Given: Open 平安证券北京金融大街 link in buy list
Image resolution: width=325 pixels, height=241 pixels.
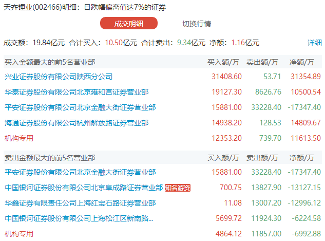Looking at the screenshot, I should (80, 107).
